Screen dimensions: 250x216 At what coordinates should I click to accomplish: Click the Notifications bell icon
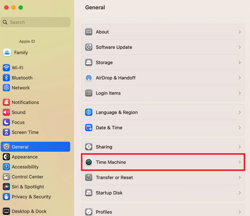pyautogui.click(x=7, y=102)
